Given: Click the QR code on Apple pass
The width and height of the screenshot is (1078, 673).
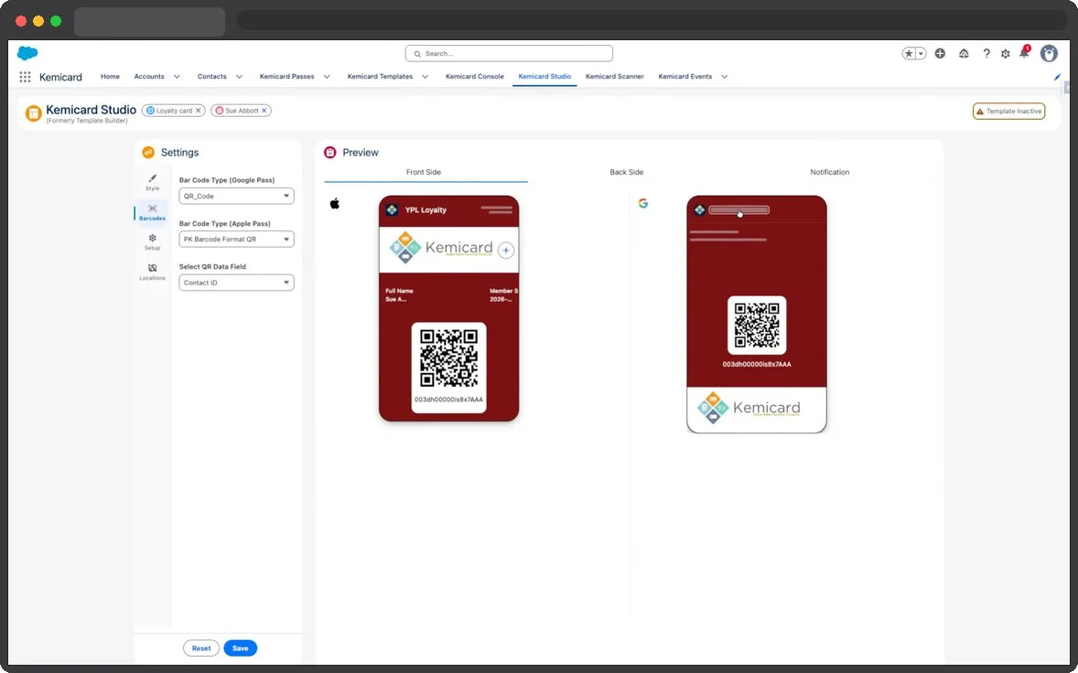Looking at the screenshot, I should [449, 358].
